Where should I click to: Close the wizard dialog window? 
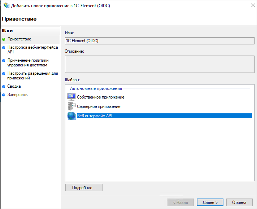coord(253,5)
